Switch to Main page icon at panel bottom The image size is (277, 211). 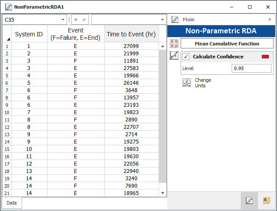coord(249,201)
